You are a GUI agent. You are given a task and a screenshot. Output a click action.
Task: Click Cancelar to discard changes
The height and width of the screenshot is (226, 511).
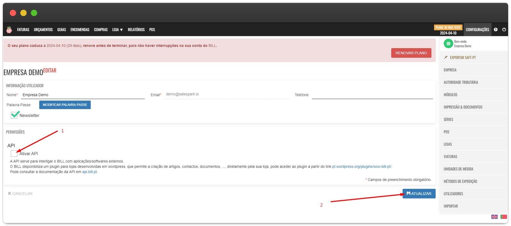click(x=20, y=193)
